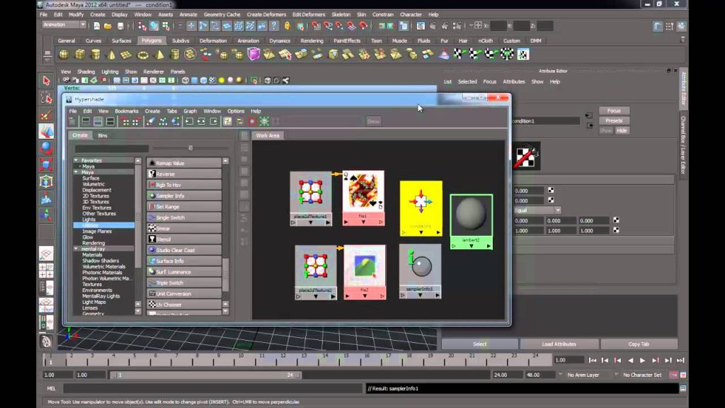The image size is (725, 408).
Task: Click frame 12 on the time slider
Action: pyautogui.click(x=283, y=359)
